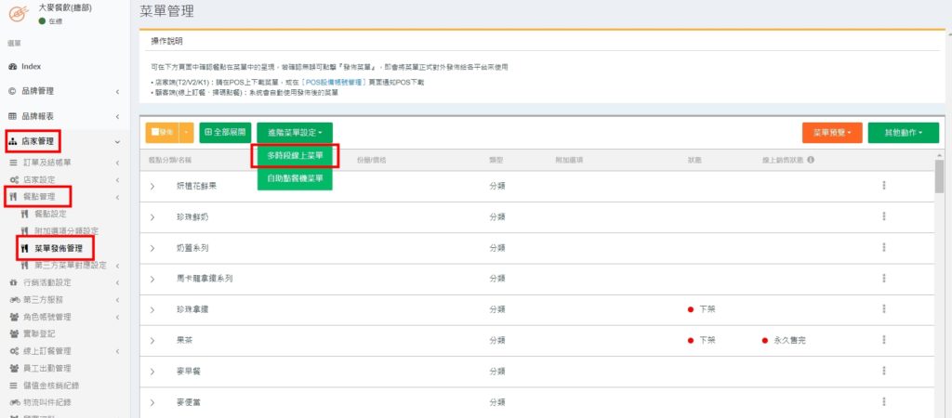Open the three-dot menu for 麥早餐 row
This screenshot has width=952, height=418.
[883, 372]
